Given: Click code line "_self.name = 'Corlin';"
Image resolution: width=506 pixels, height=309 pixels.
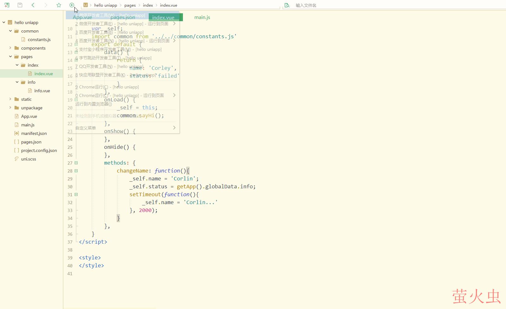Looking at the screenshot, I should click(x=164, y=179).
